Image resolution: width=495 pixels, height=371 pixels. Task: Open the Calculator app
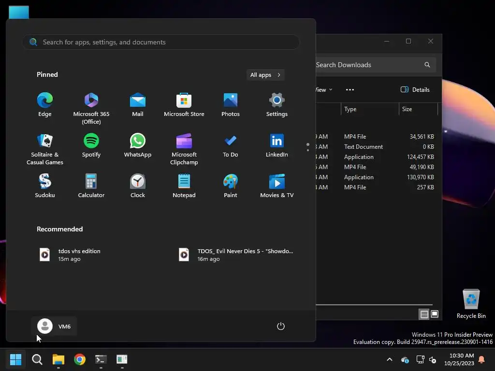[91, 186]
